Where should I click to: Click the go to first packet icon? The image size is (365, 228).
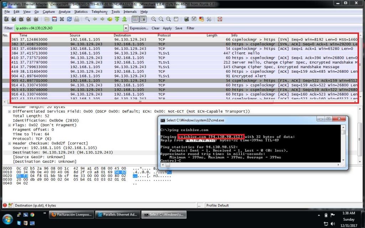click(x=117, y=19)
